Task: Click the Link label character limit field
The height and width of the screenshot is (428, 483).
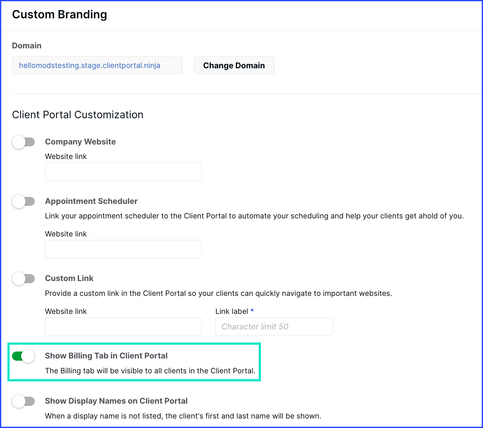Action: pos(274,326)
